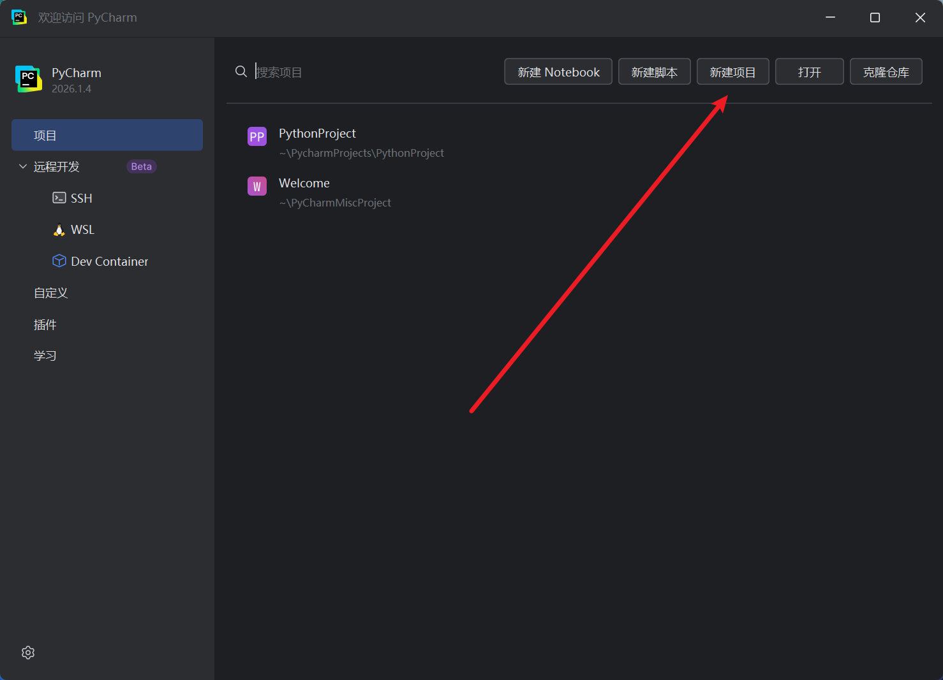Click the search magnifier icon
Image resolution: width=943 pixels, height=680 pixels.
(x=241, y=71)
